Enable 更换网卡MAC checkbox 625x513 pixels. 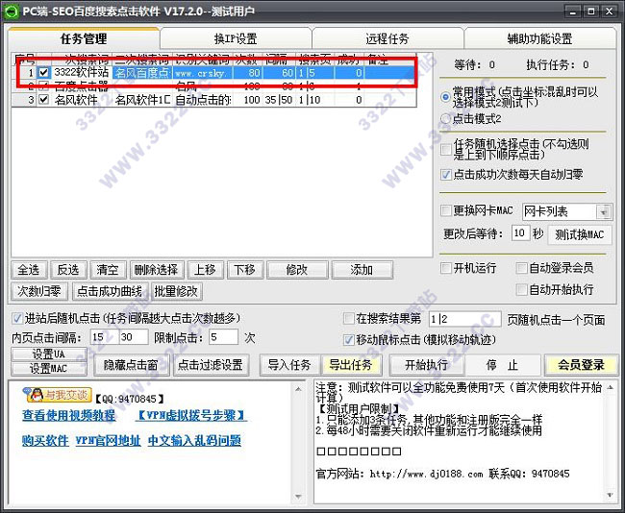coord(446,210)
